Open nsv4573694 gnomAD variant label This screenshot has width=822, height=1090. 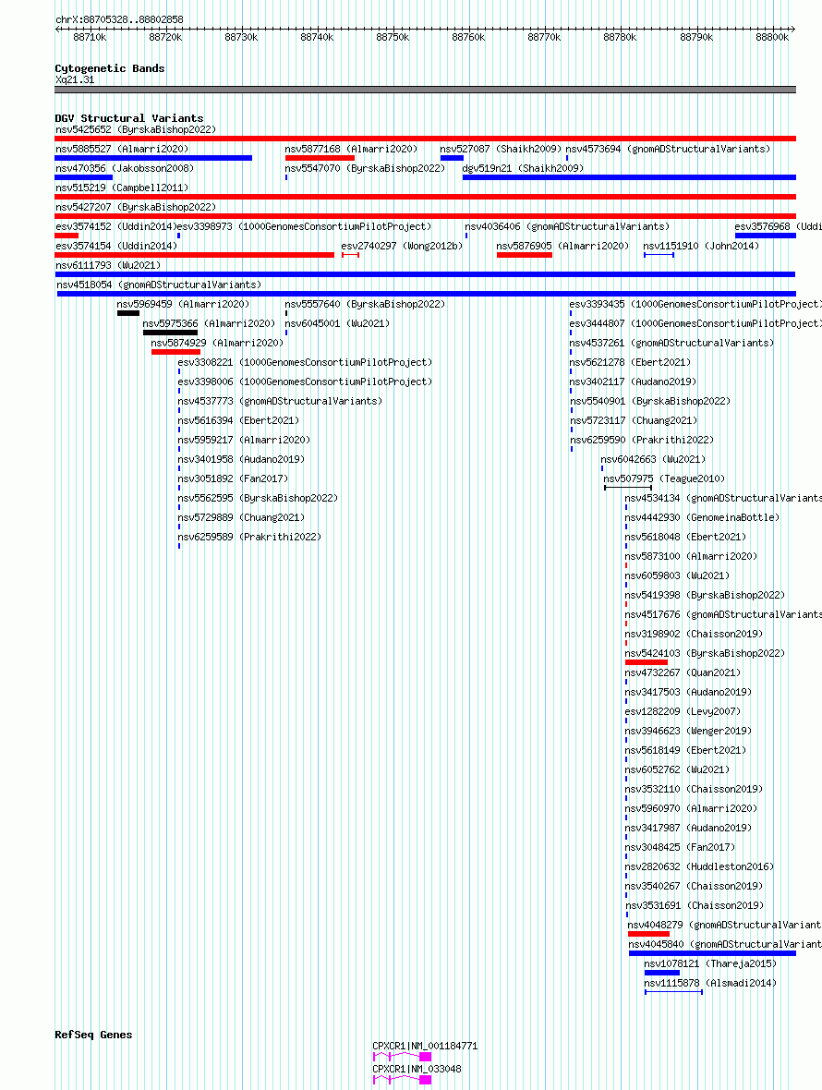click(668, 149)
